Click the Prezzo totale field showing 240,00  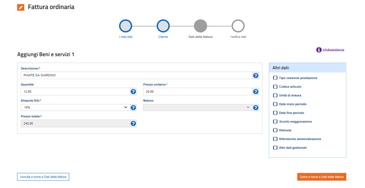point(75,124)
